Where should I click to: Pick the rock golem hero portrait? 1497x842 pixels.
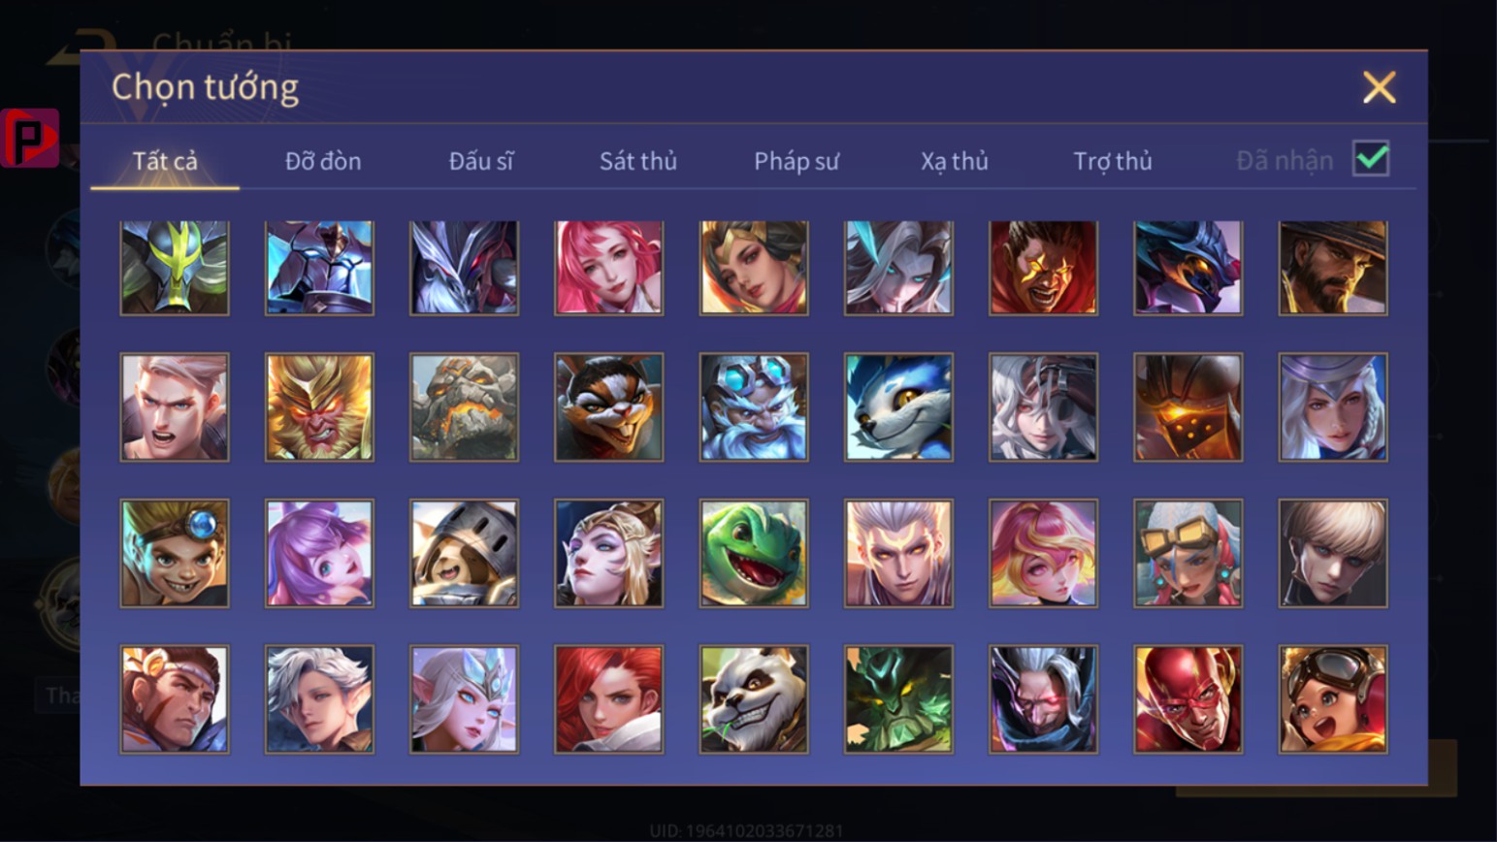[464, 406]
